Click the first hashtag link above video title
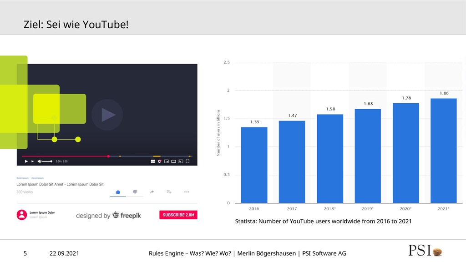The width and height of the screenshot is (466, 262). click(x=23, y=178)
